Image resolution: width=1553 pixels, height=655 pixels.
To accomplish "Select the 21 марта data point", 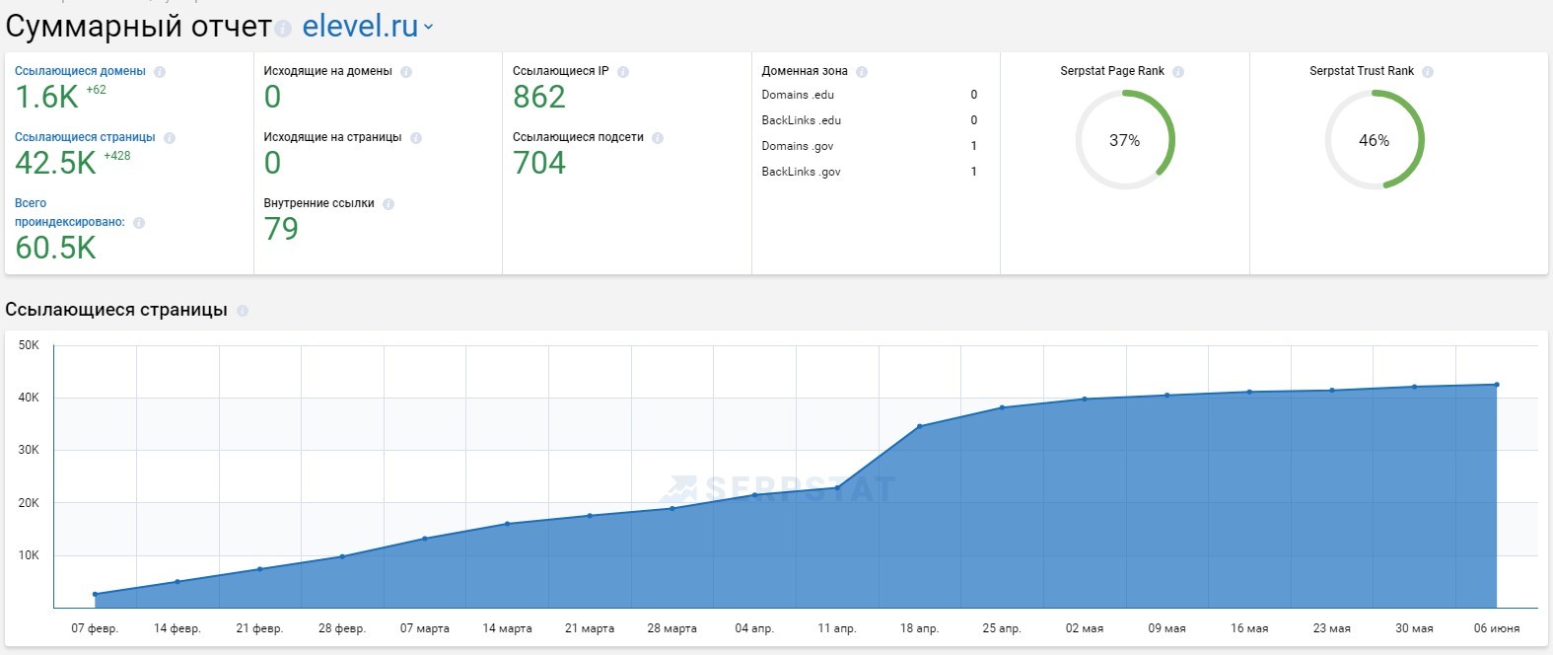I will pos(590,515).
